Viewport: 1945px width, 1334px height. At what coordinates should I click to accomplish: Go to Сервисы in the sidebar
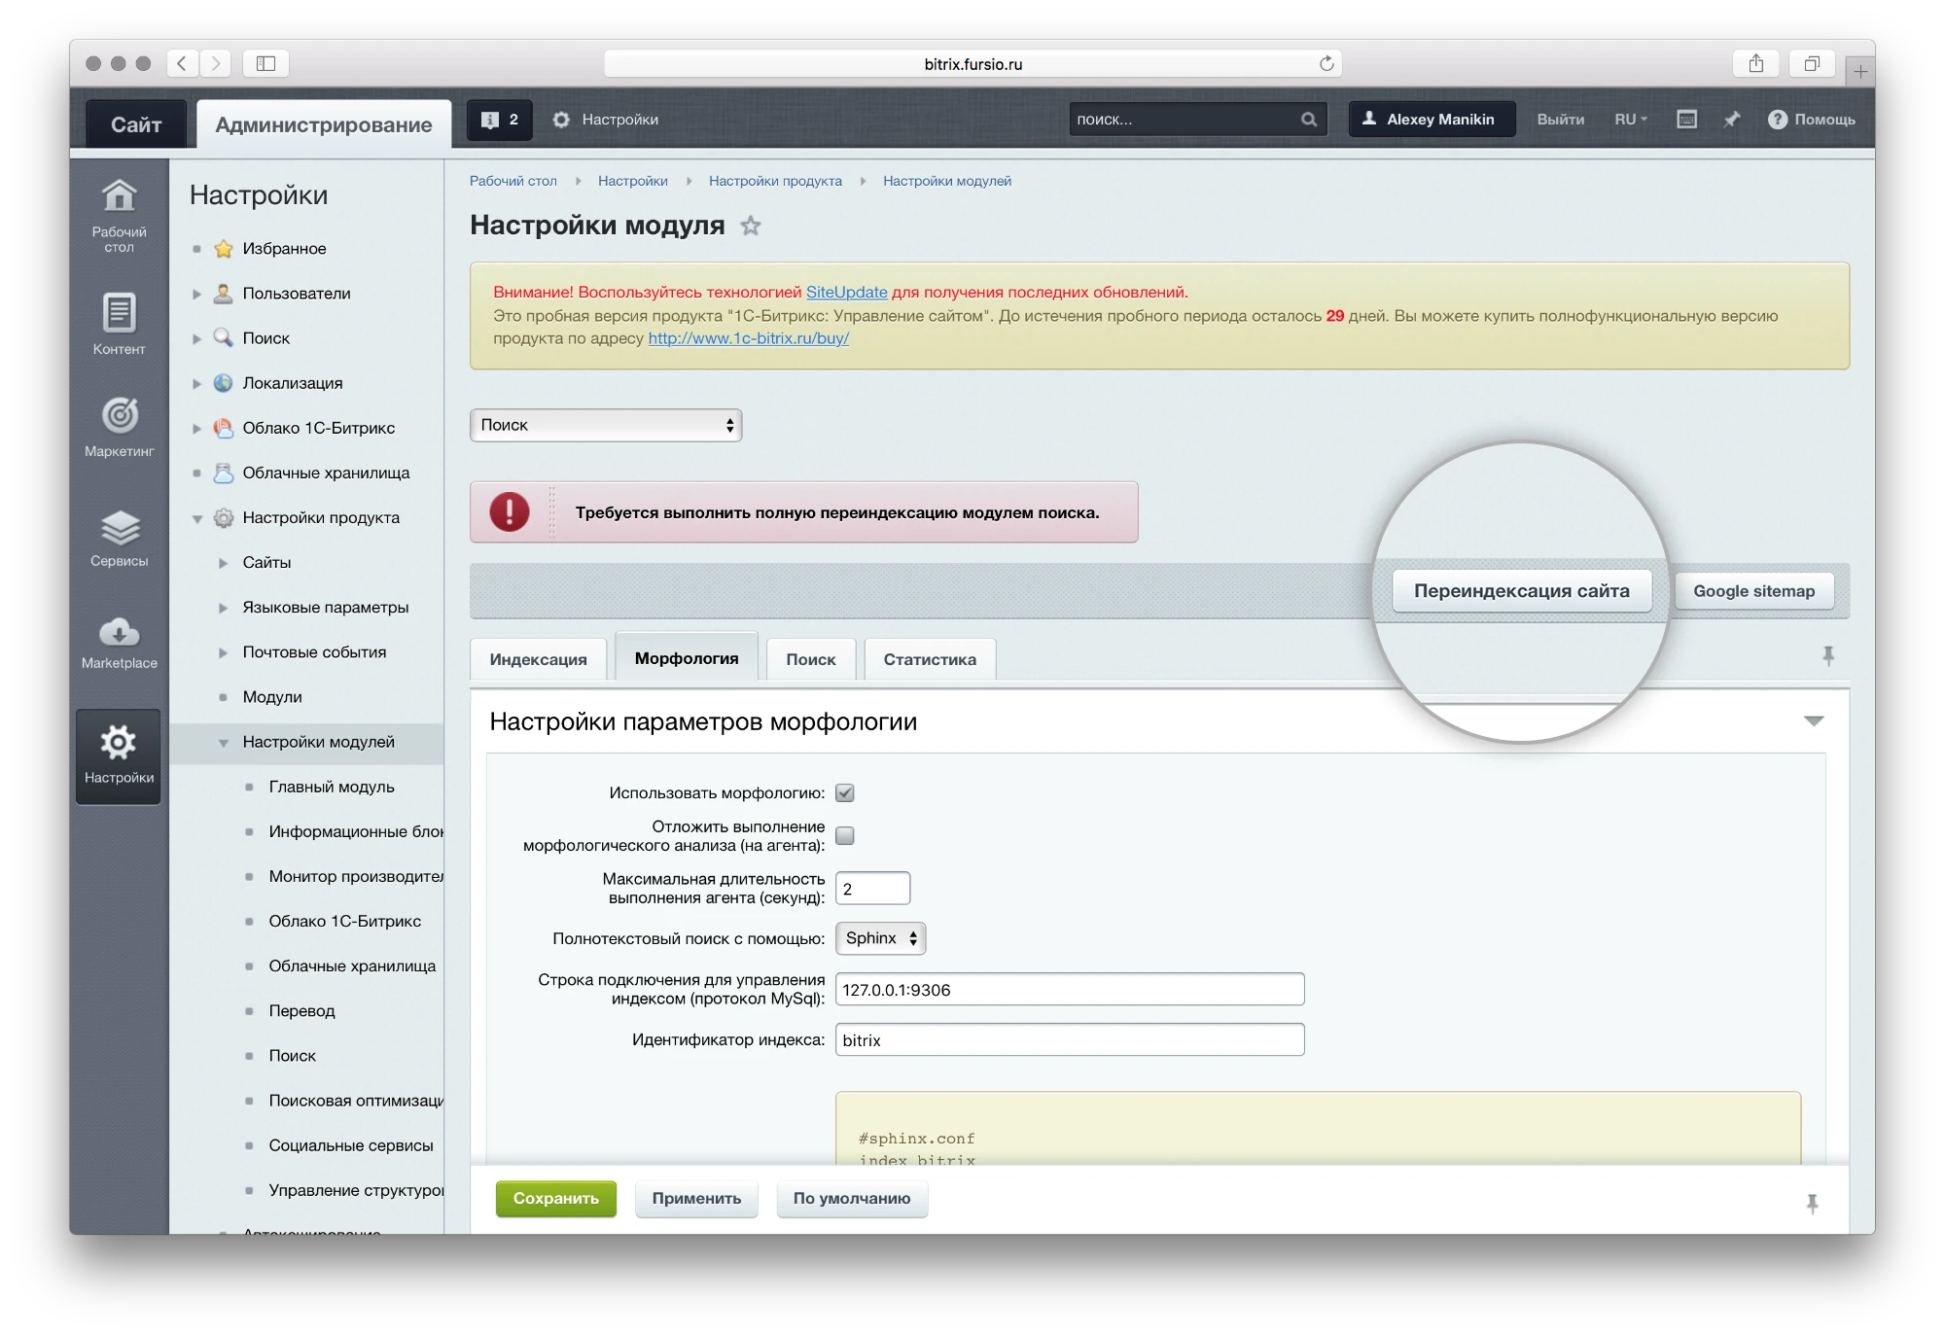119,538
